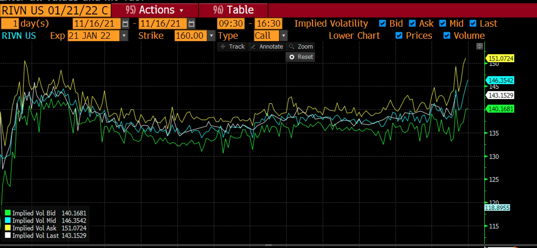This screenshot has width=537, height=248.
Task: Click the second 11/16/21 end date field
Action: (x=163, y=24)
